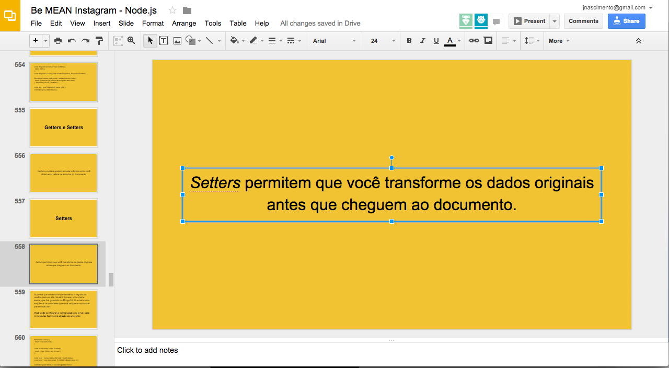
Task: Open the View menu
Action: point(77,23)
